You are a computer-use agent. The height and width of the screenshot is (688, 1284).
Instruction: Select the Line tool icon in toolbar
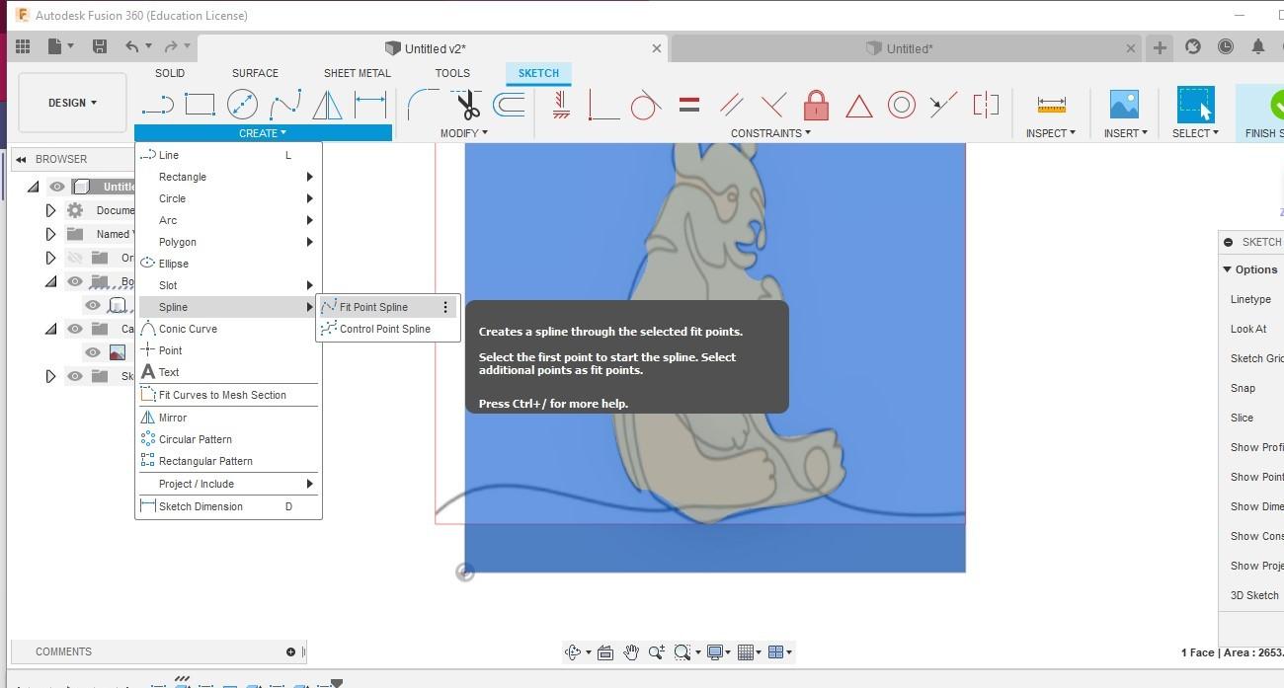(x=158, y=104)
